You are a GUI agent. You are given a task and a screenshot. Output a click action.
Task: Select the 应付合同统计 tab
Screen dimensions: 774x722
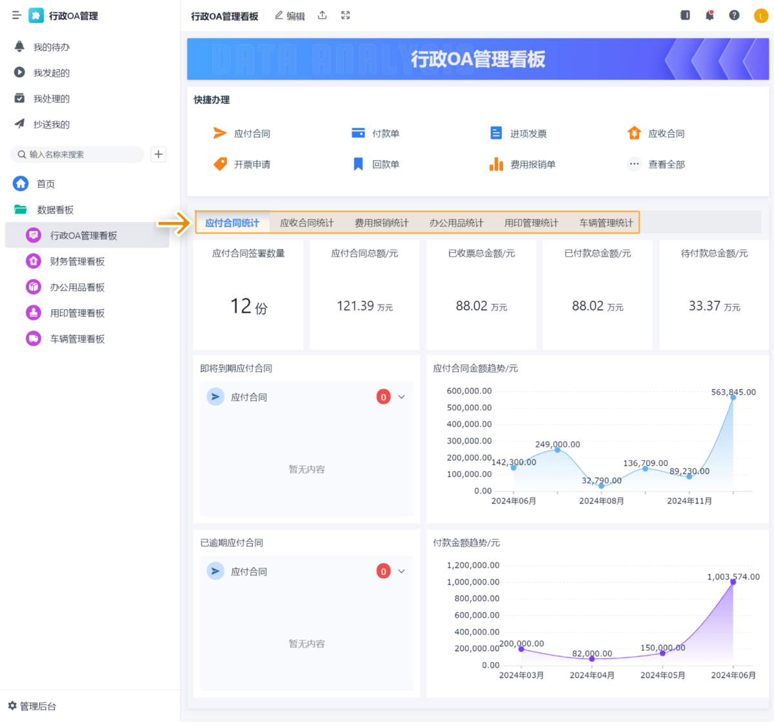point(232,223)
